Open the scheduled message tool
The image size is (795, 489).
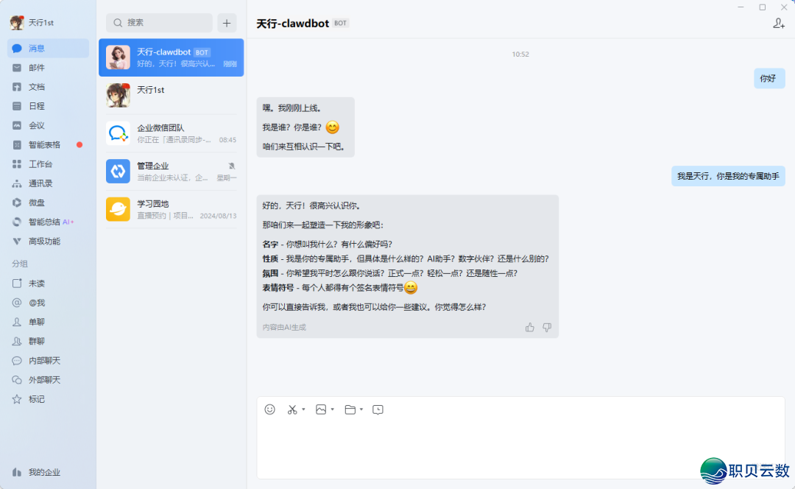point(378,409)
